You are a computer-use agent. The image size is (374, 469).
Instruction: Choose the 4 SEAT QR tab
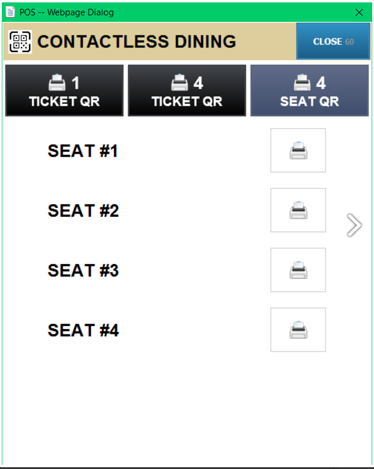(x=310, y=90)
